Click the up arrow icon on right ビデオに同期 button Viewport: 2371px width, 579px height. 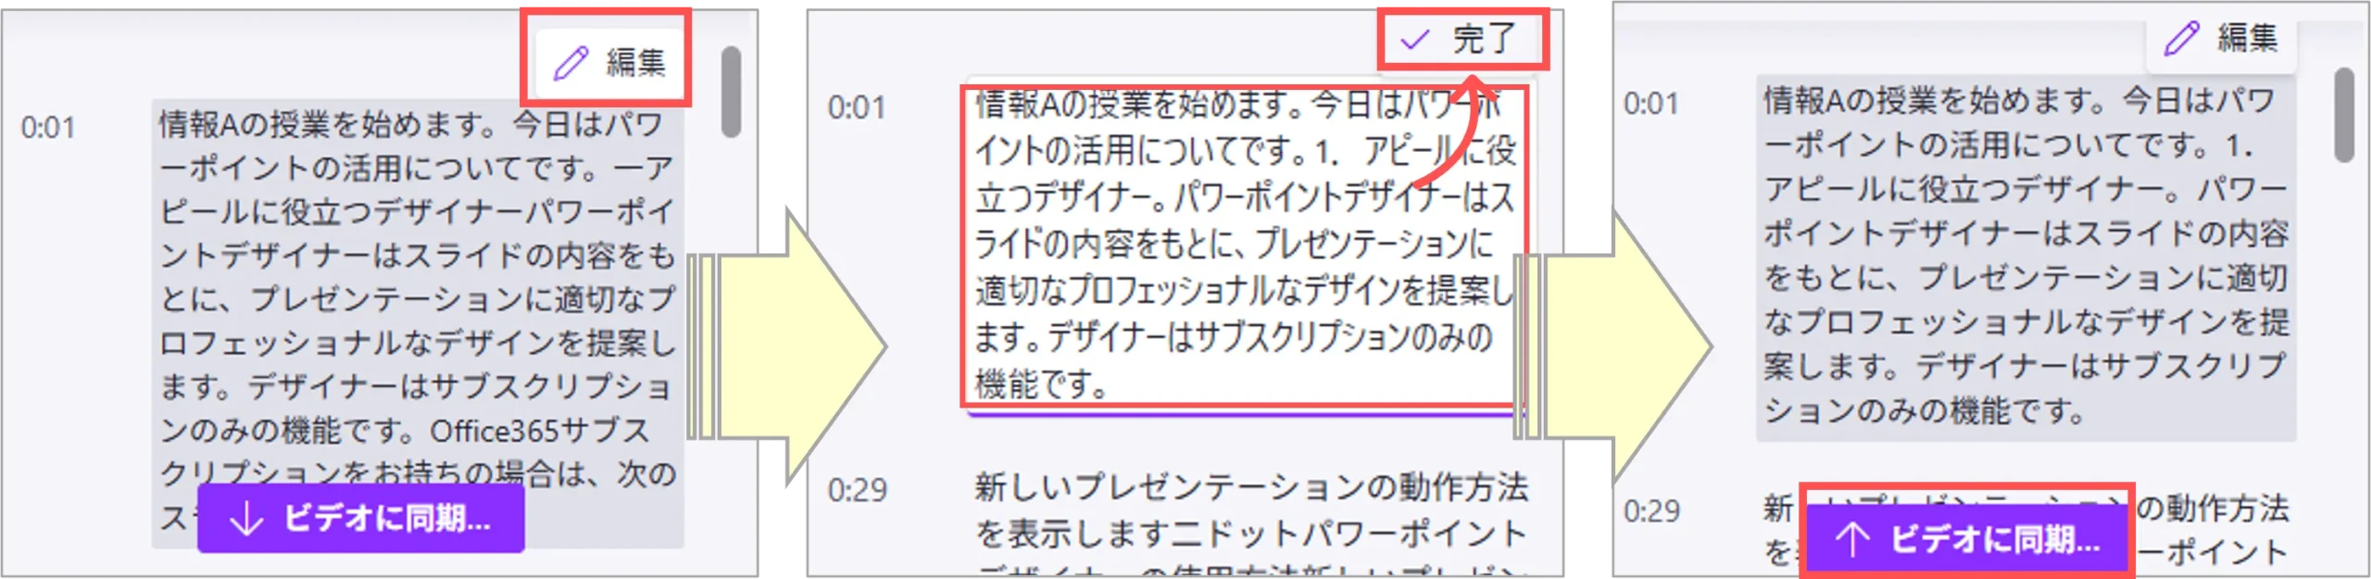click(x=1852, y=538)
